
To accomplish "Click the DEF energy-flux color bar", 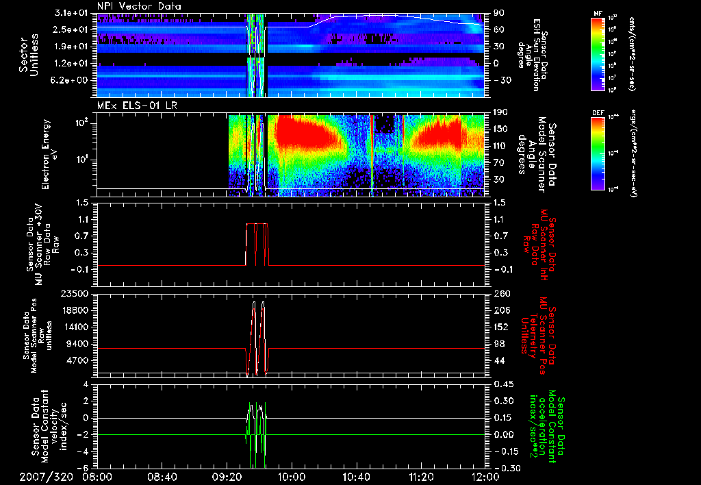I will coord(598,153).
